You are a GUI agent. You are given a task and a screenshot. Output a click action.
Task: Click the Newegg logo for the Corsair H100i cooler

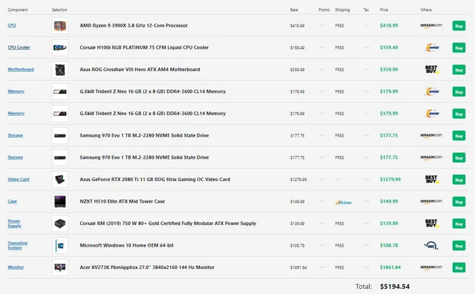click(x=430, y=47)
